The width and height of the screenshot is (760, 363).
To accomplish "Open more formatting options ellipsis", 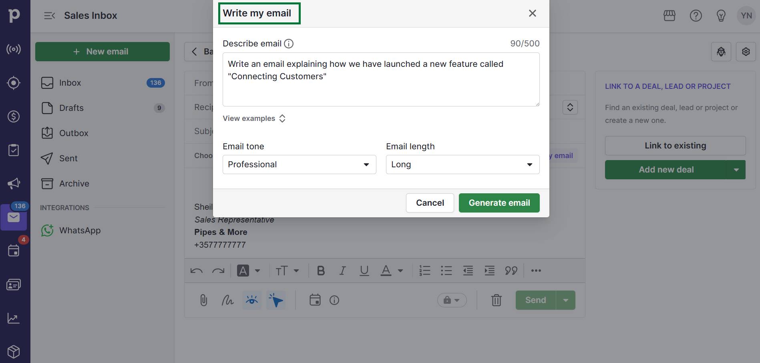I will coord(536,271).
